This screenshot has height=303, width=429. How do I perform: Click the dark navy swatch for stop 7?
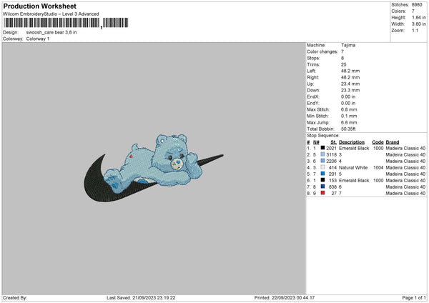(323, 187)
